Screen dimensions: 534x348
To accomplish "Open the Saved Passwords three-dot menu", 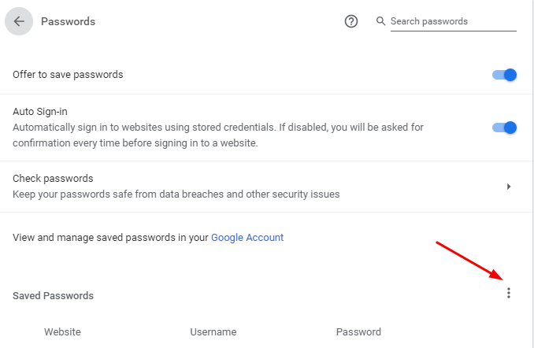I will coord(509,294).
